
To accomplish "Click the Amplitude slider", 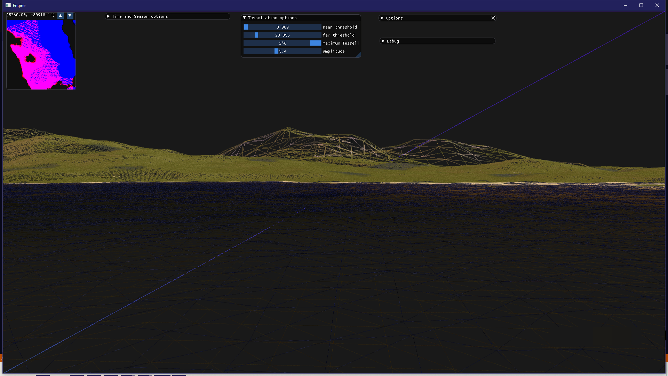I will click(282, 51).
